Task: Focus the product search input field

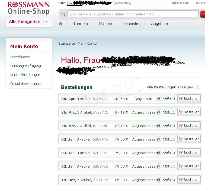Action: coord(133,14)
